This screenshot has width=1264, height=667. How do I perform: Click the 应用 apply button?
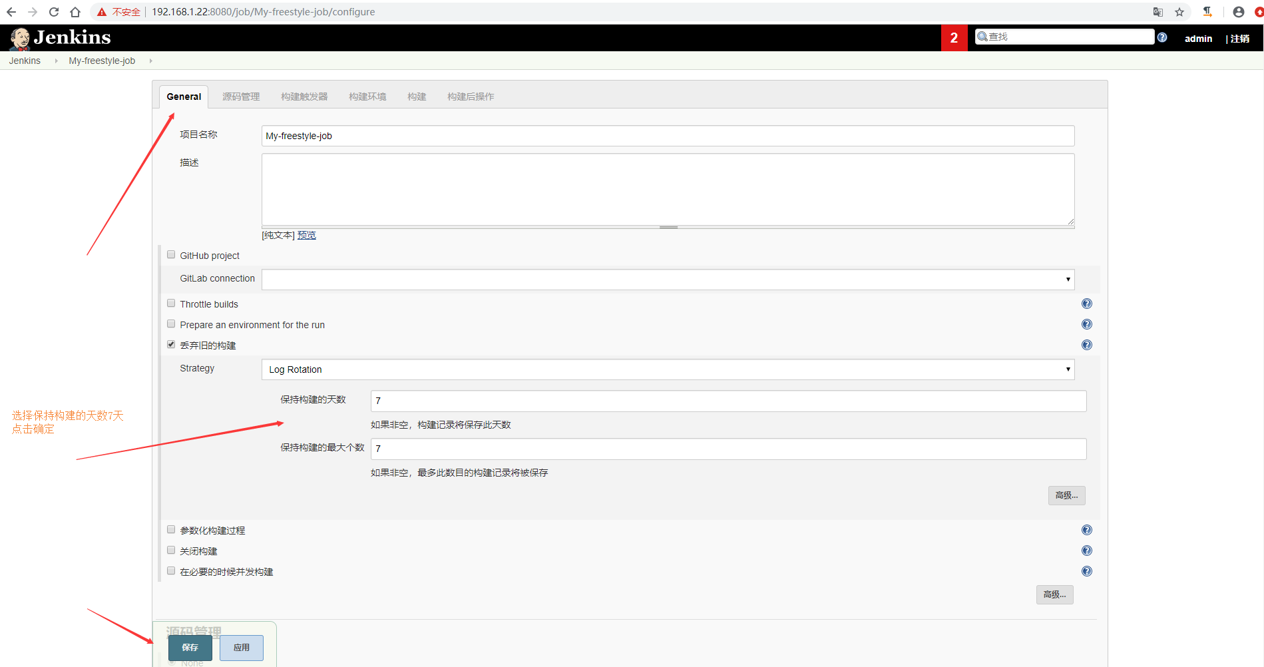(x=242, y=648)
